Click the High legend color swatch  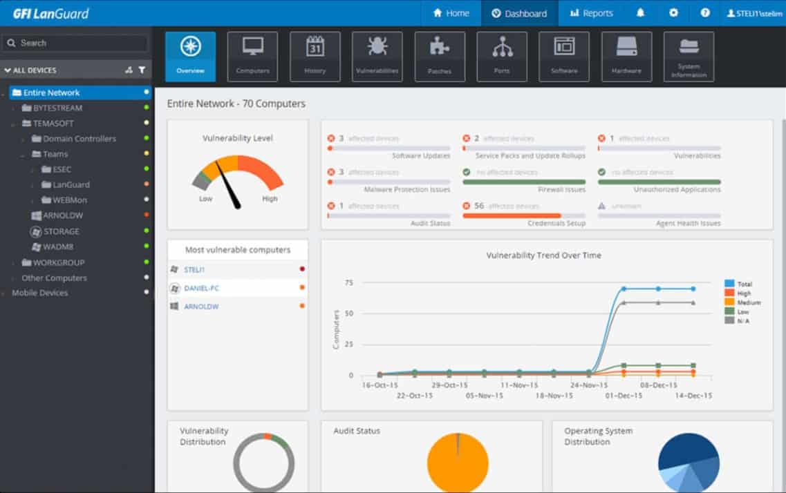(729, 293)
